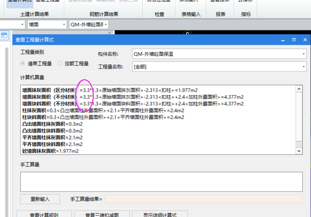
Task: Open the 钢筋计算结果 ribbon group
Action: point(104,14)
